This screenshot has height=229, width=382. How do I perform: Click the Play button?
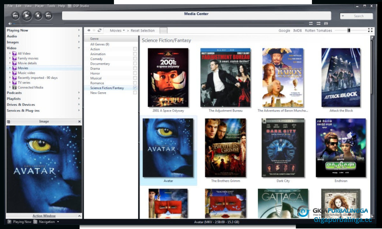pyautogui.click(x=27, y=15)
